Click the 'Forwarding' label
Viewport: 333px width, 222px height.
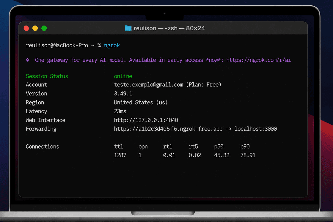tap(41, 129)
